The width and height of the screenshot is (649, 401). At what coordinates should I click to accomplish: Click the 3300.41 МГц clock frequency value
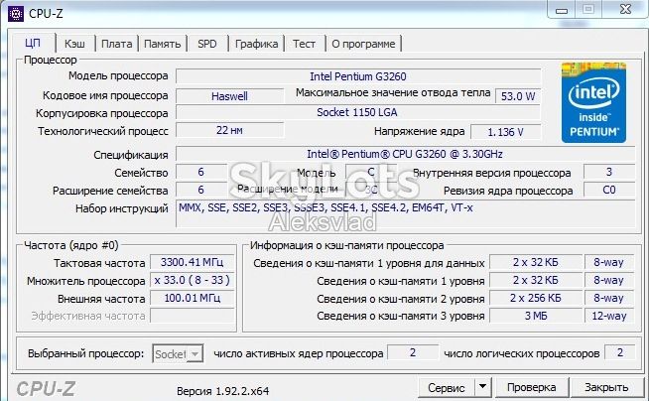click(193, 262)
